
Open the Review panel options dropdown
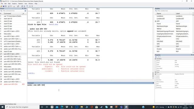click(x=22, y=8)
